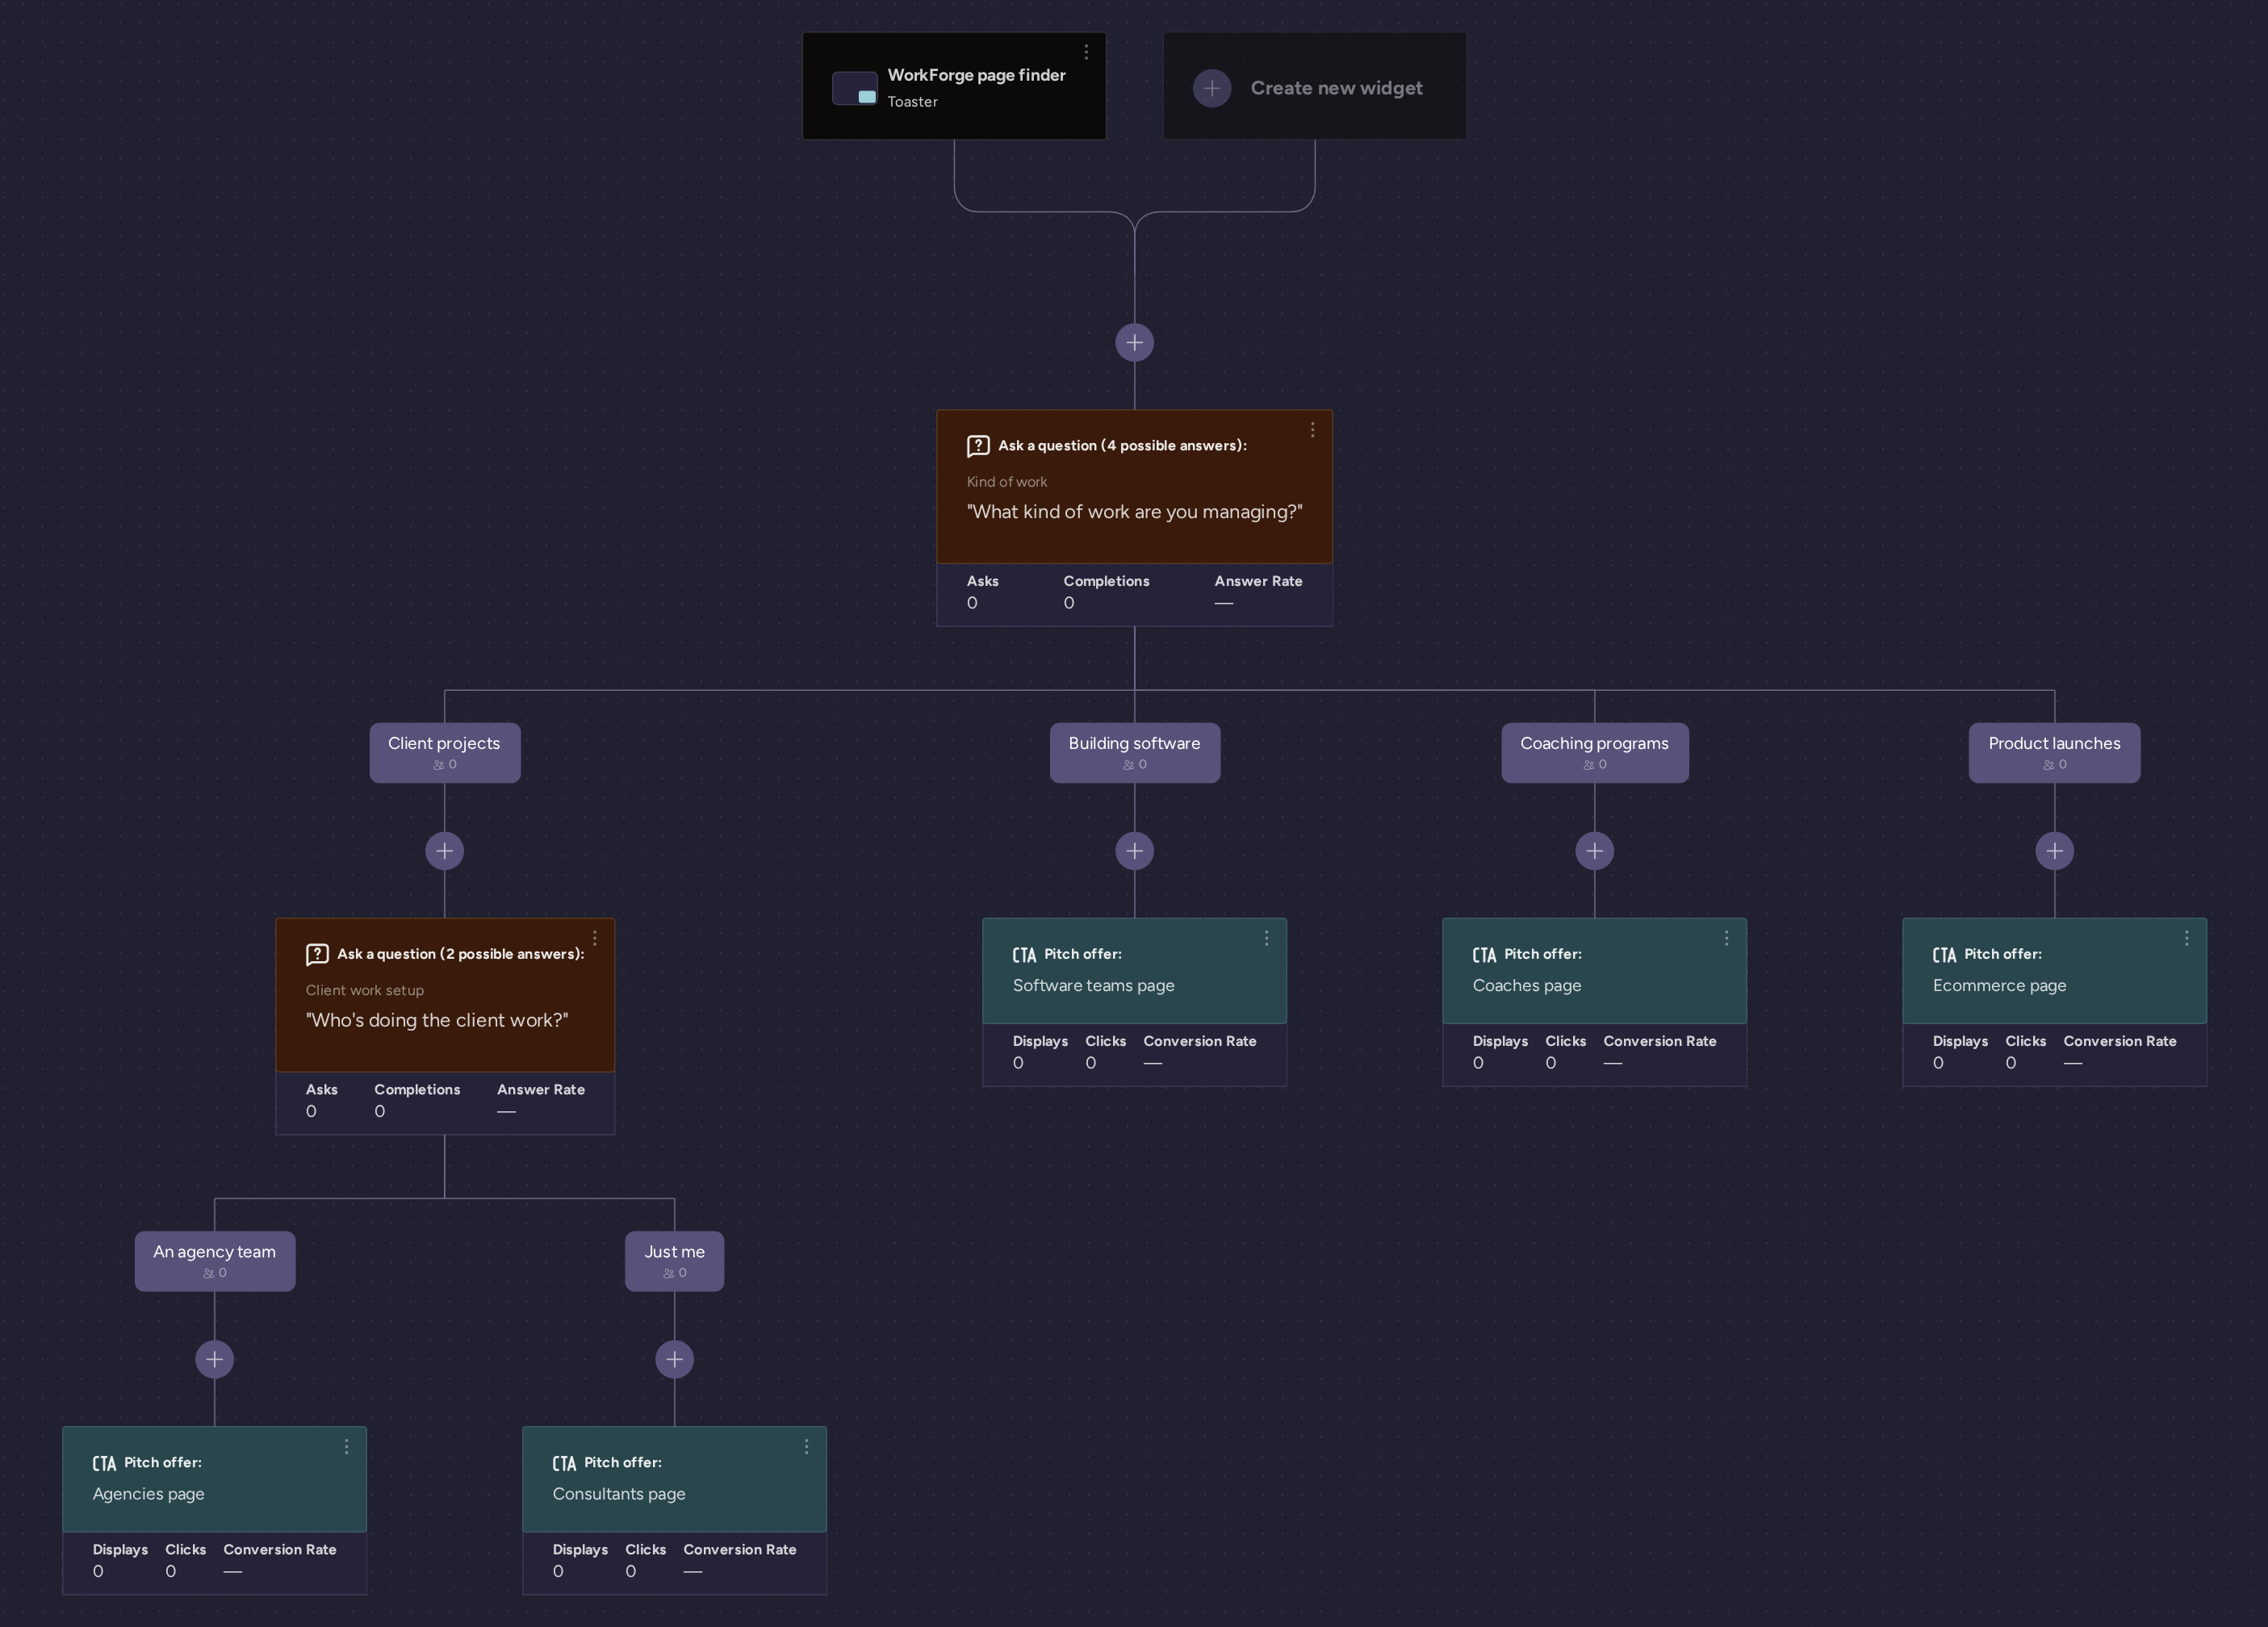Click the Create new widget card
The image size is (2268, 1627).
click(x=1314, y=86)
